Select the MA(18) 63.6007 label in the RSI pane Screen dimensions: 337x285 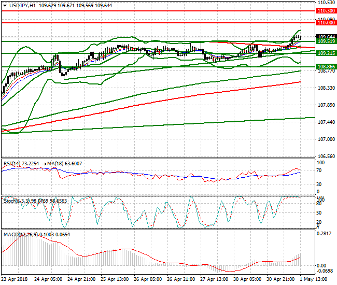point(64,164)
